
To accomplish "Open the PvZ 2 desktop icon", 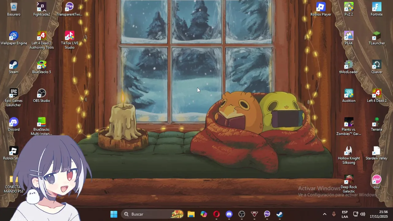I will 348,9.
